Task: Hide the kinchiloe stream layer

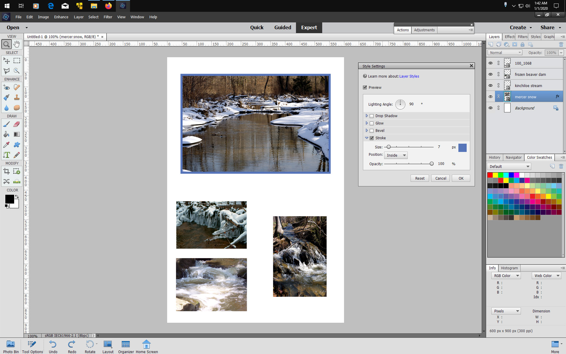Action: coord(491,85)
